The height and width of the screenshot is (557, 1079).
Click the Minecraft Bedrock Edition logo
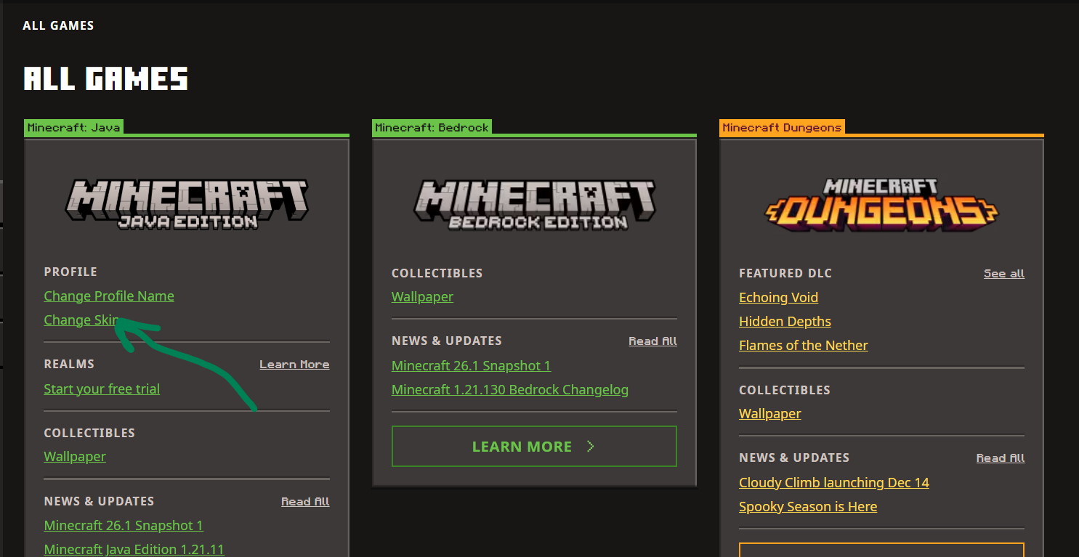[x=534, y=204]
